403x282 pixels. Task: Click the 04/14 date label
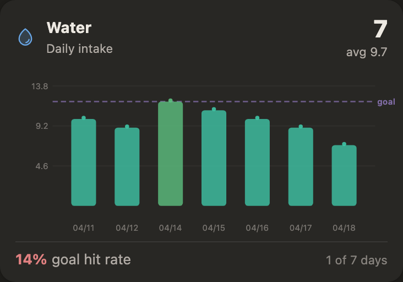(x=170, y=227)
